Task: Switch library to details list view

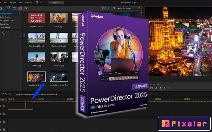Action: click(104, 8)
